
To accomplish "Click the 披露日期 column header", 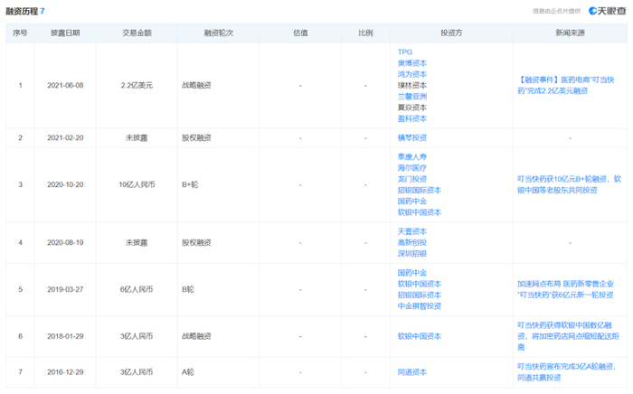I will click(65, 33).
